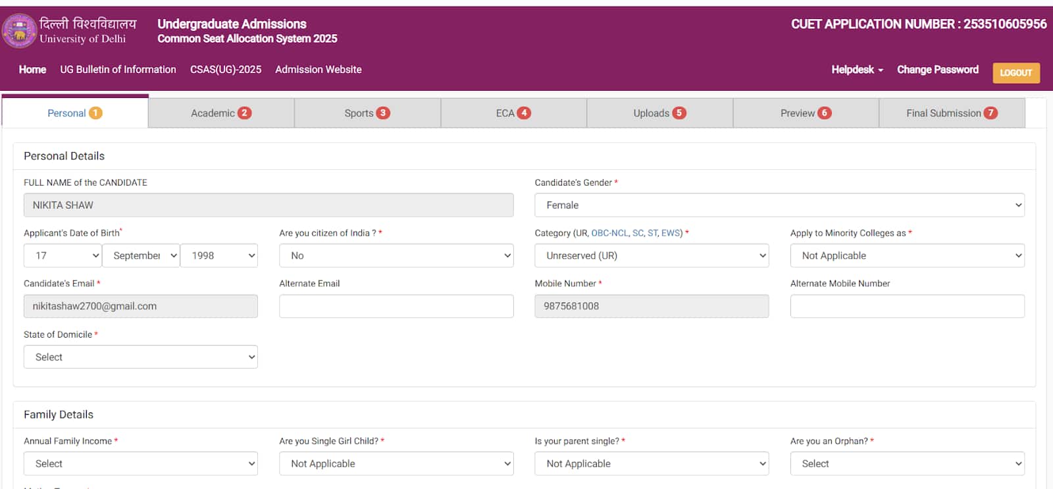Open the parent single dropdown
This screenshot has width=1053, height=489.
(652, 463)
